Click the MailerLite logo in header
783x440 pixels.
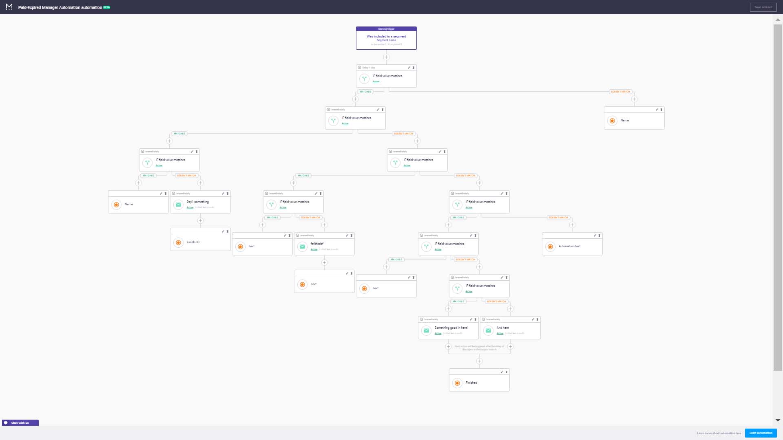click(9, 7)
